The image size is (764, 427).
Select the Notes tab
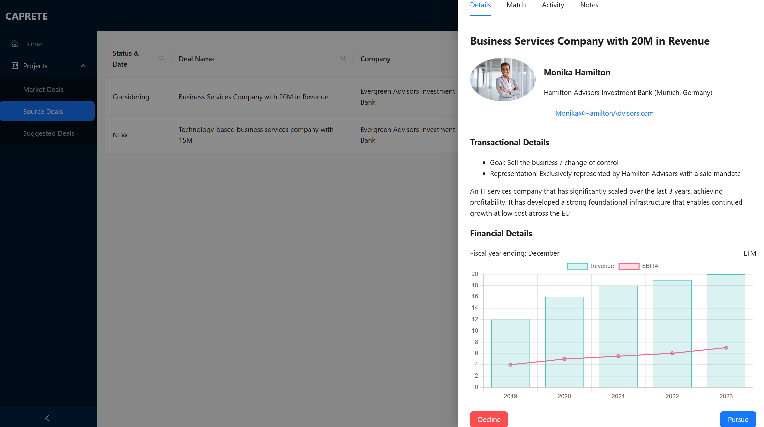[589, 5]
